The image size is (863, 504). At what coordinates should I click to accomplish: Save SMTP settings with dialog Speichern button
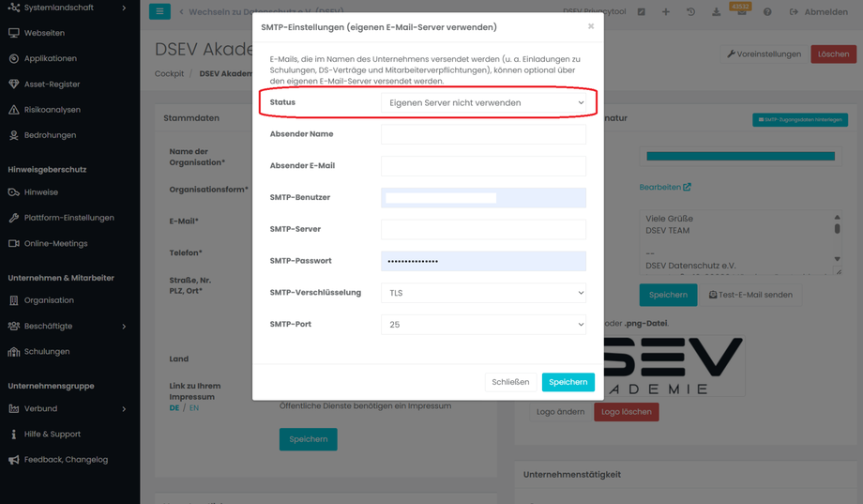click(568, 382)
